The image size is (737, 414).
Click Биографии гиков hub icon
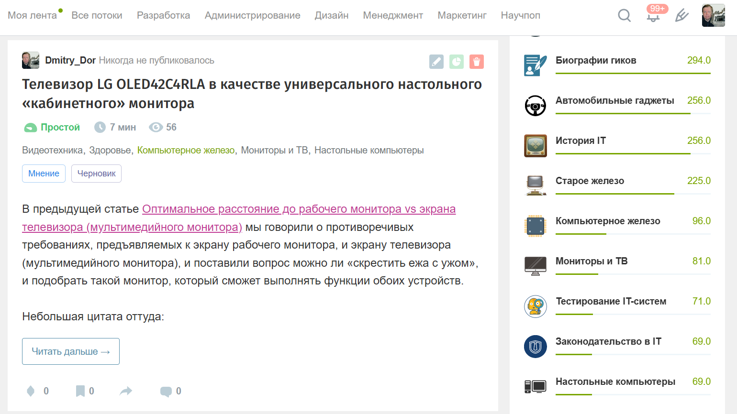[536, 65]
